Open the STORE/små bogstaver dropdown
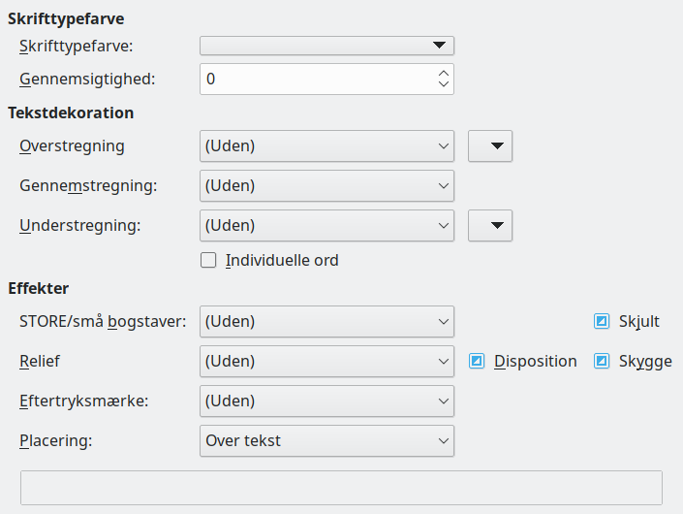 point(326,321)
